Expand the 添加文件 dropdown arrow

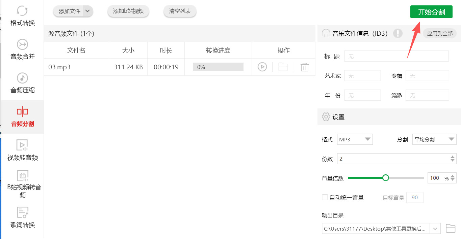tap(87, 11)
